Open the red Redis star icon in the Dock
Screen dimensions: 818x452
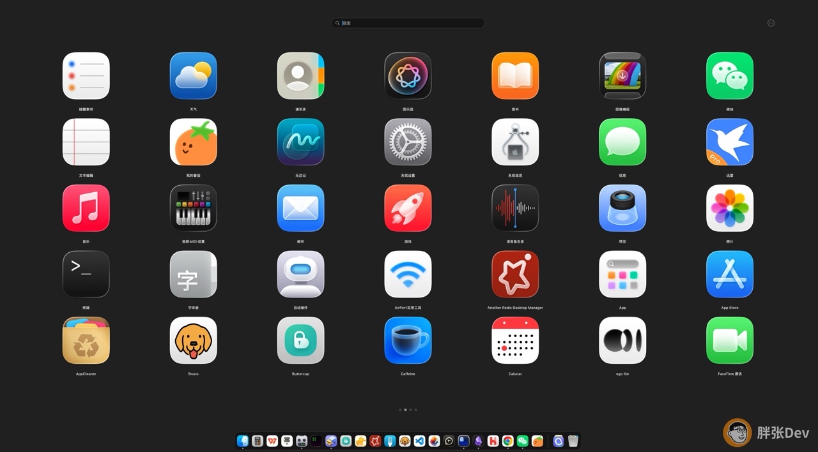[375, 441]
